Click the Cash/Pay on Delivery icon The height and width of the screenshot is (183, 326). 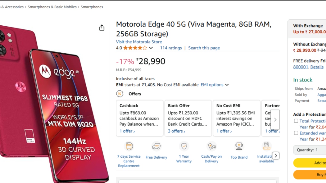(x=211, y=146)
